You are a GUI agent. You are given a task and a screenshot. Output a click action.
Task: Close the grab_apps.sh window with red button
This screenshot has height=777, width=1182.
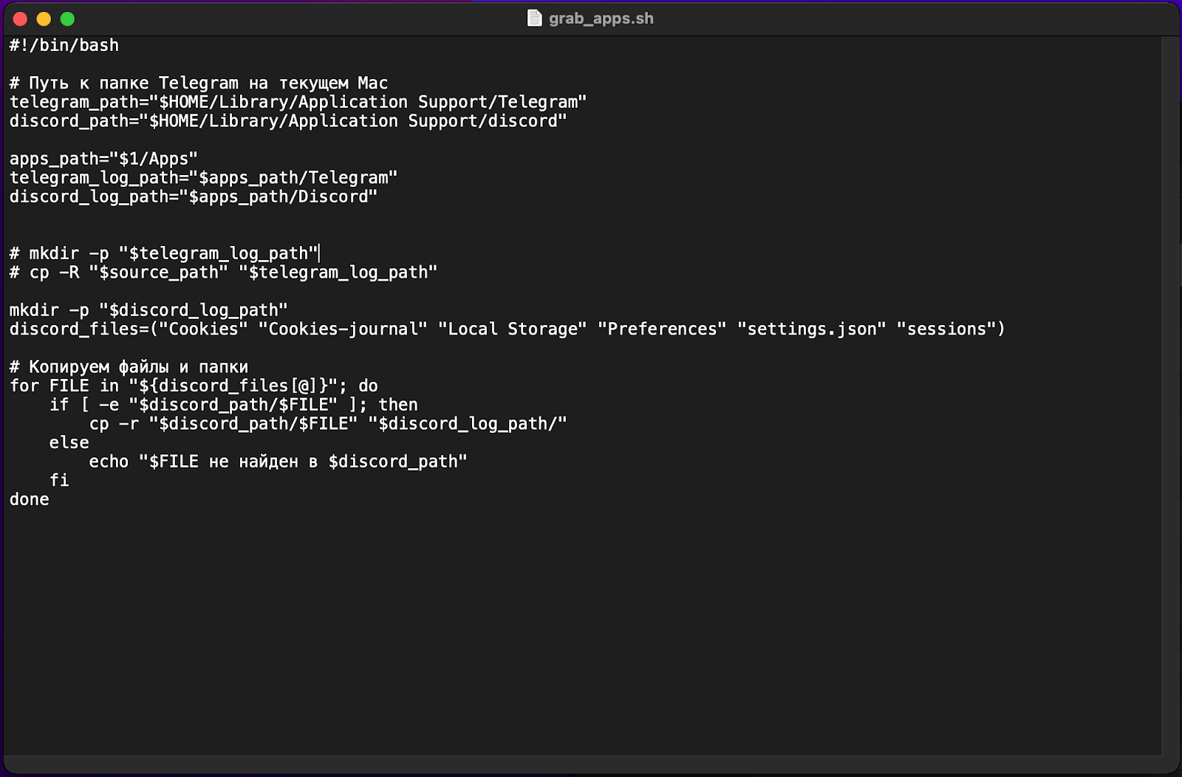coord(20,19)
